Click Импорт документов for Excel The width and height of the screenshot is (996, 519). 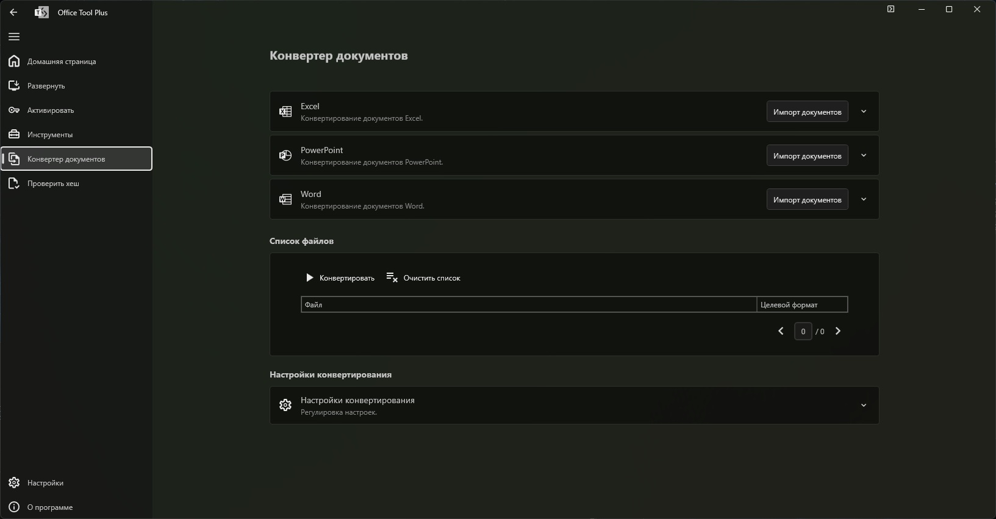(x=807, y=112)
